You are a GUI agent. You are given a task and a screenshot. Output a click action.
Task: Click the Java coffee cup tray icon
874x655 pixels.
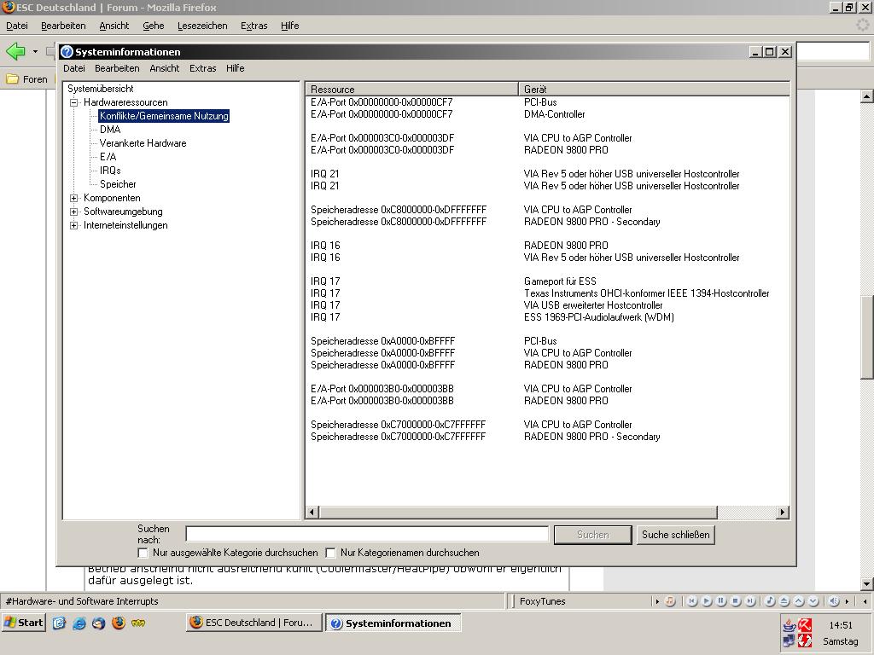790,624
